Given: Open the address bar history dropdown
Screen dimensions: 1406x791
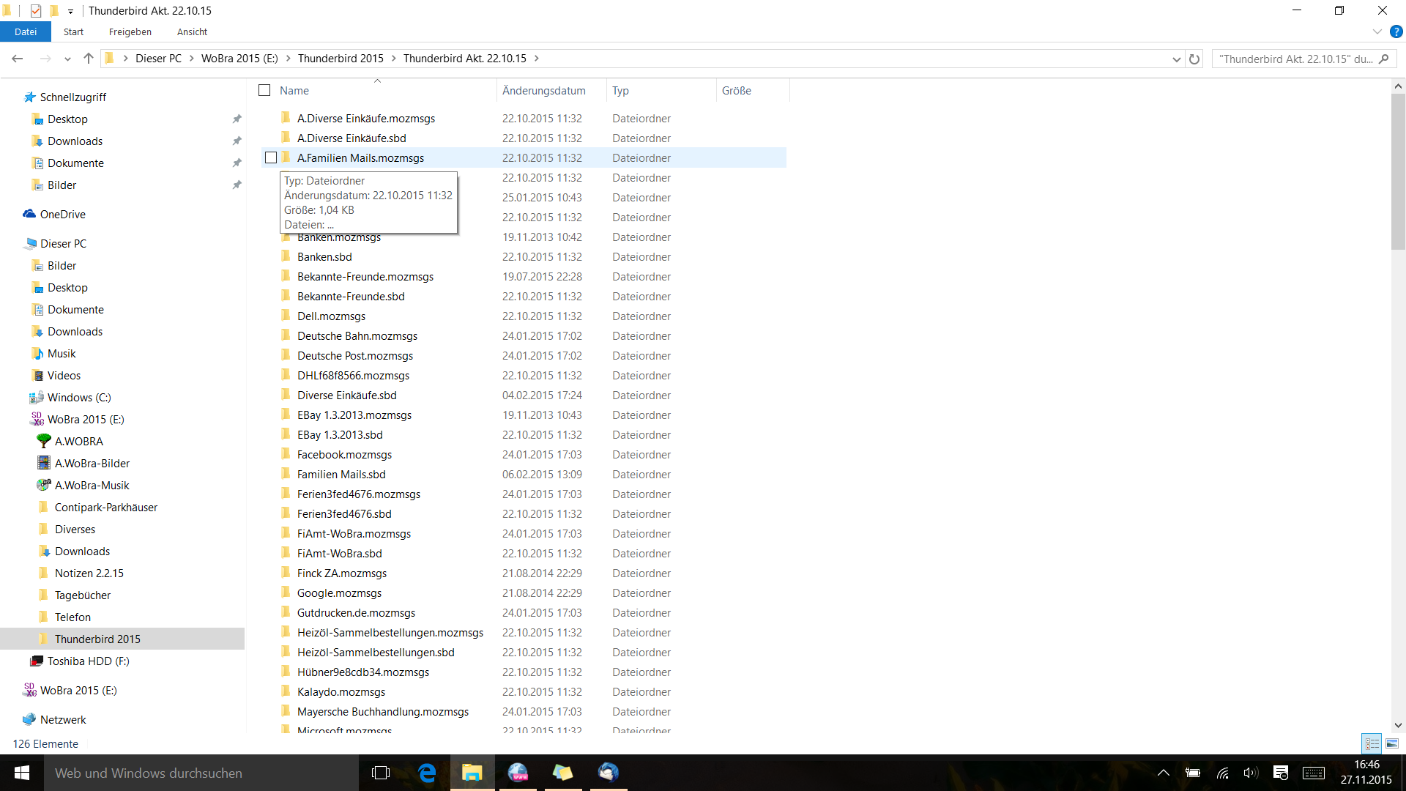Looking at the screenshot, I should tap(1176, 59).
